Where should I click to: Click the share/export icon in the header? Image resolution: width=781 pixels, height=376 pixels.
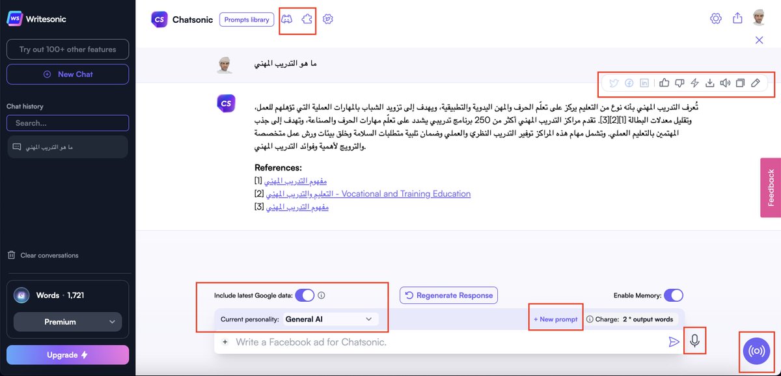[737, 18]
